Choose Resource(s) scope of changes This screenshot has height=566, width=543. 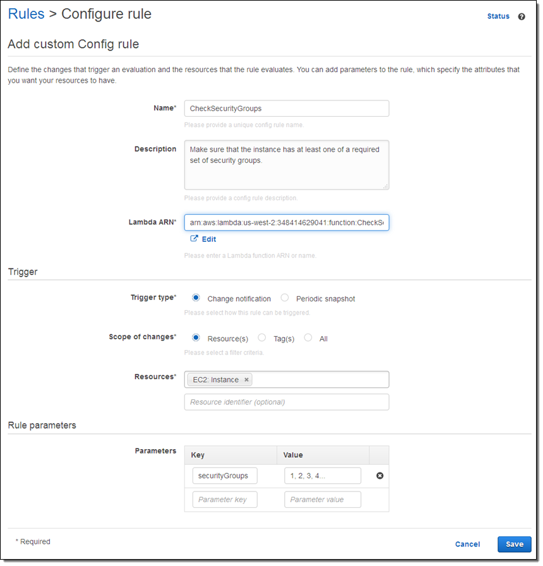[196, 338]
